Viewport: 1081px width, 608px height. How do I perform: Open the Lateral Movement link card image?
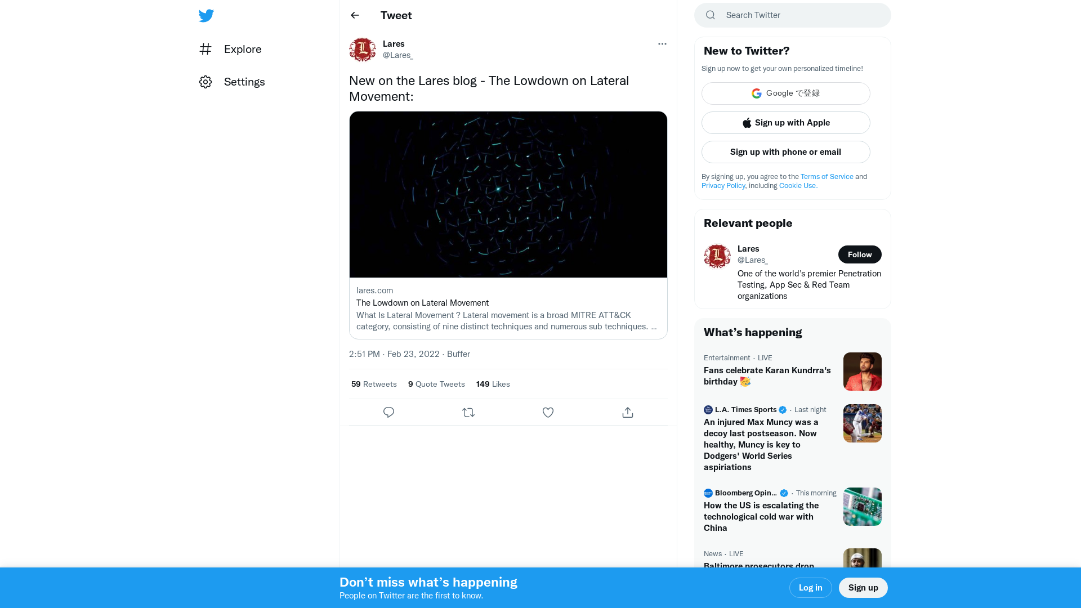click(508, 194)
